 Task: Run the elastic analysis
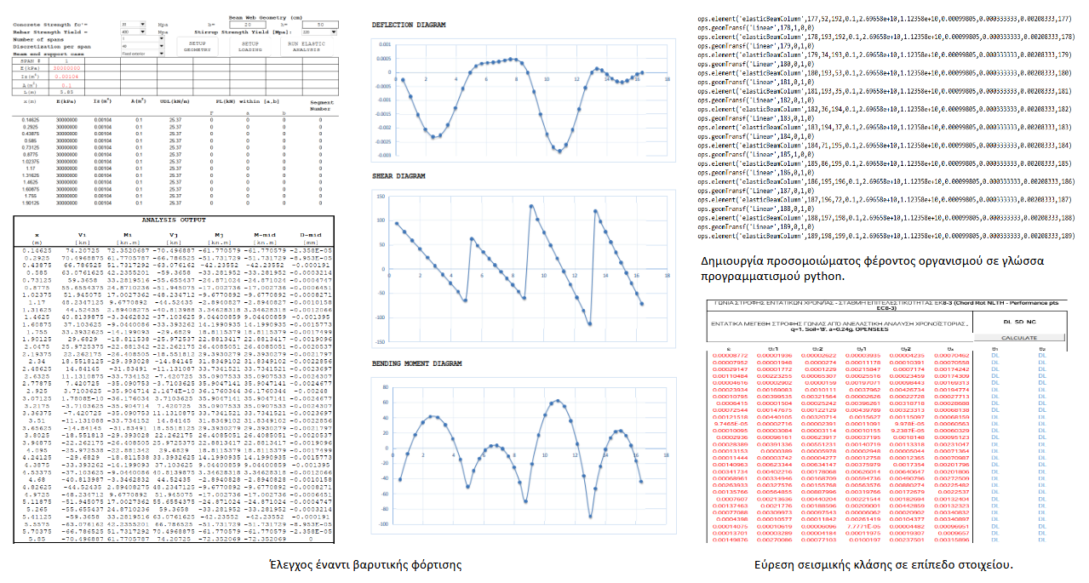[x=306, y=46]
